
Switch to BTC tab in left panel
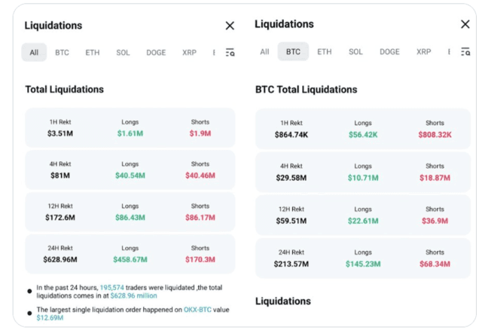pos(62,53)
